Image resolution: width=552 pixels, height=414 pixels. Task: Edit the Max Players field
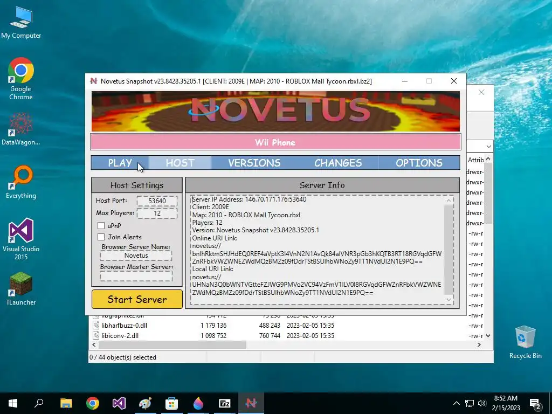point(157,213)
